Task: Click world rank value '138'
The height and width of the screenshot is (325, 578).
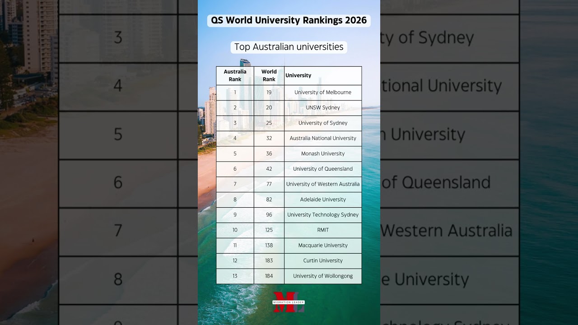Action: [269, 246]
